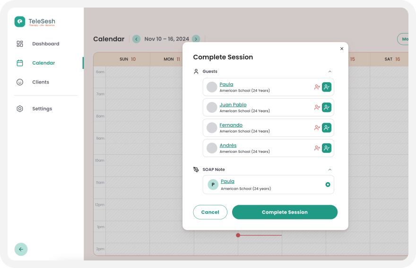Open Fernando's profile link
The height and width of the screenshot is (268, 416).
231,125
